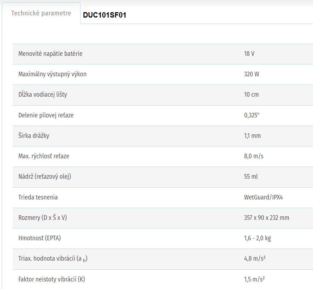Select the Max. rýchlosť reťaze label
The height and width of the screenshot is (289, 313).
click(44, 156)
